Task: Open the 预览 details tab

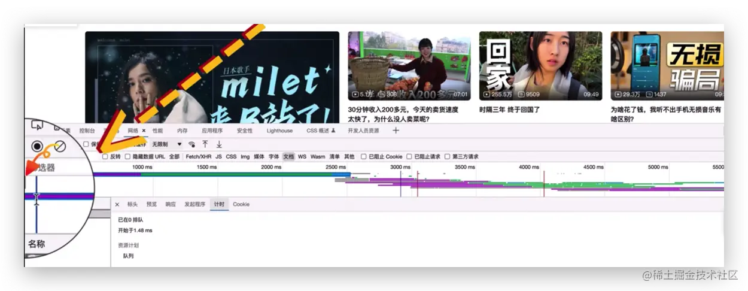Action: [x=151, y=204]
